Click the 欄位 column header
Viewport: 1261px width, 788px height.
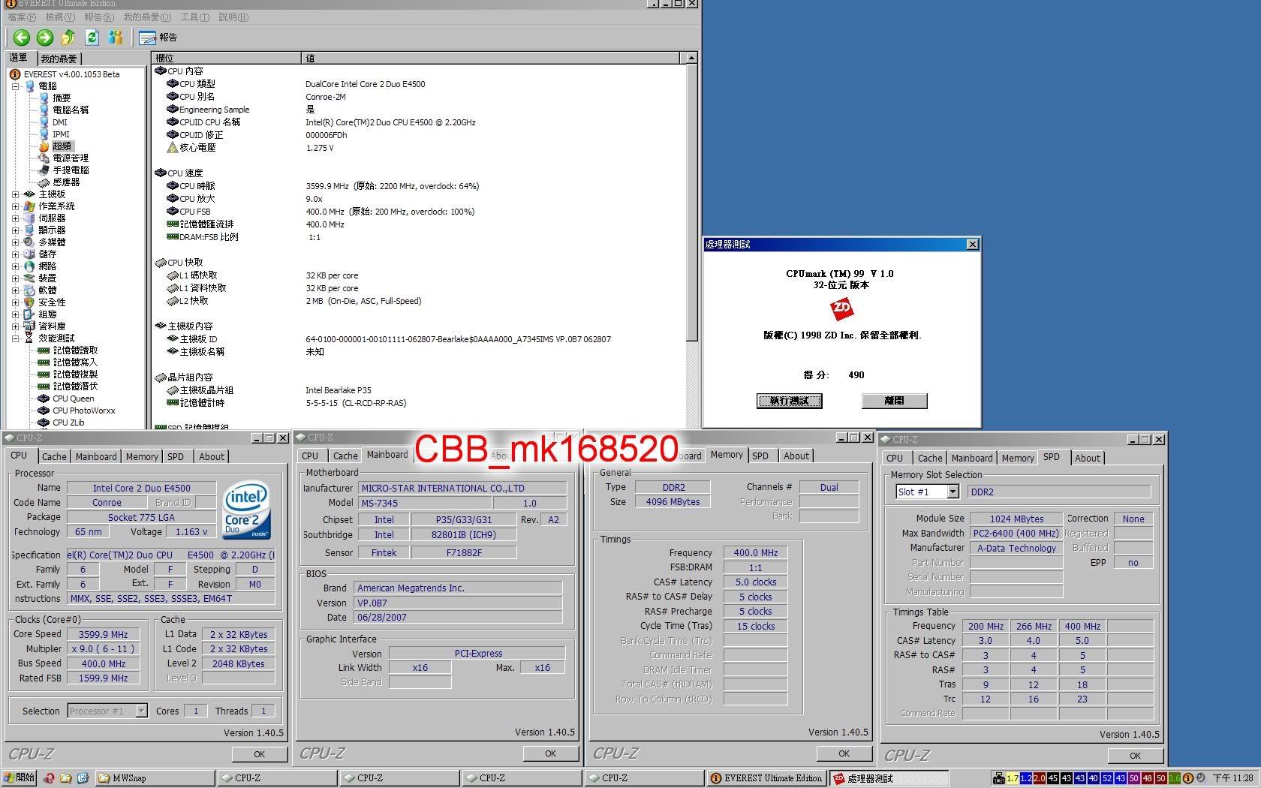(x=227, y=58)
